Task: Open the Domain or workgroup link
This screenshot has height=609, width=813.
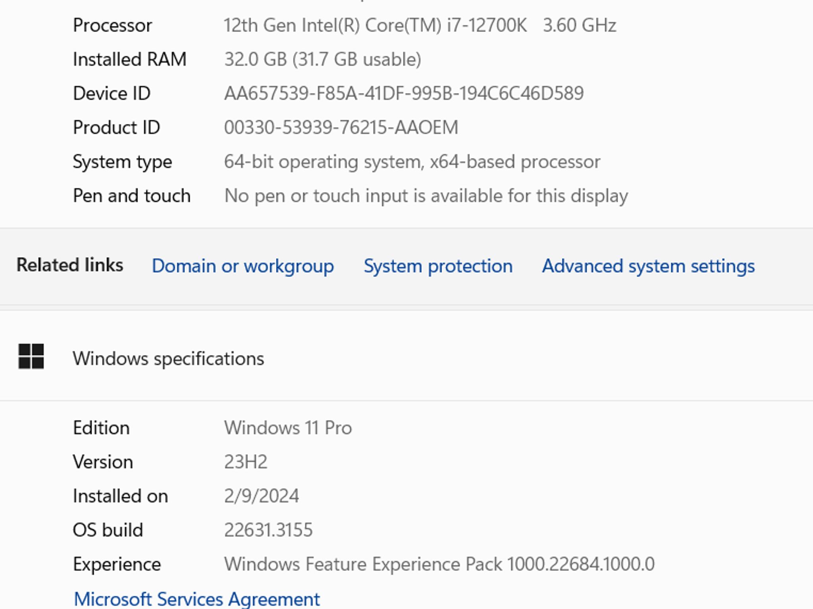Action: click(x=243, y=266)
